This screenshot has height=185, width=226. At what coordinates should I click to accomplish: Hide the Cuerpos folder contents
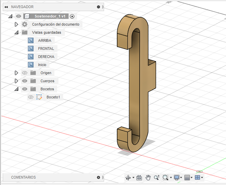[x=25, y=81]
